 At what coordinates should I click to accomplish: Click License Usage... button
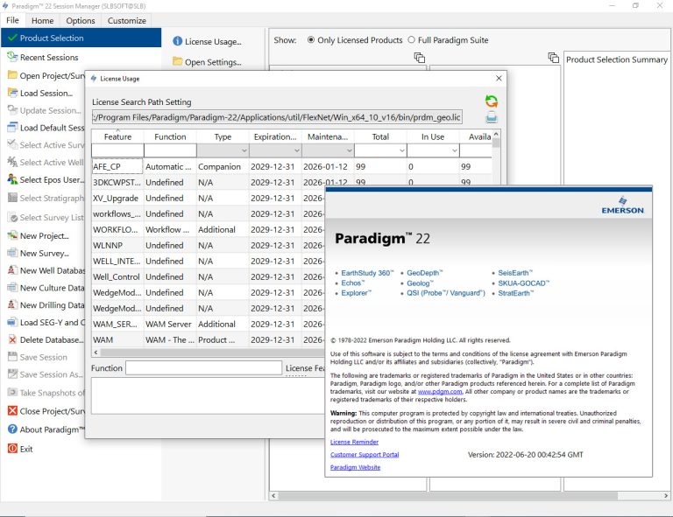tap(208, 41)
